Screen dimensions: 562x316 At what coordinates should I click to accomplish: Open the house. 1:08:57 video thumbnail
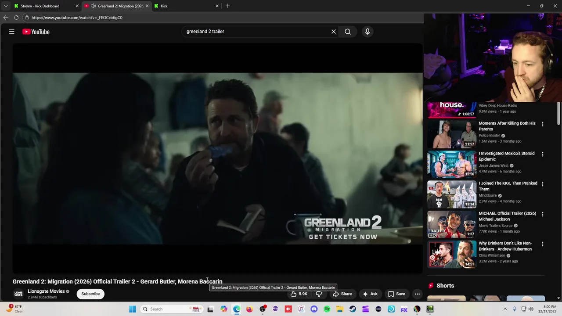pos(452,110)
